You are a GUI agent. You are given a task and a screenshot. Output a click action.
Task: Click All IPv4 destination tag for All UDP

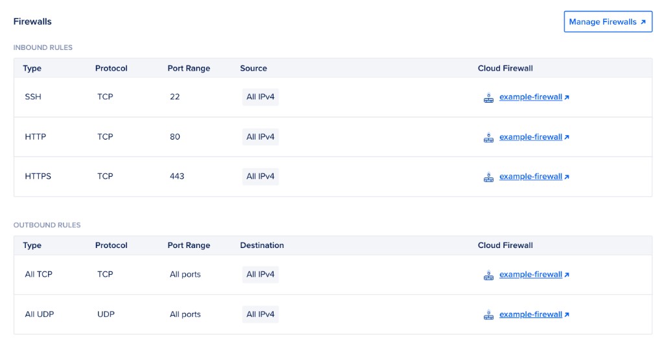pos(261,314)
